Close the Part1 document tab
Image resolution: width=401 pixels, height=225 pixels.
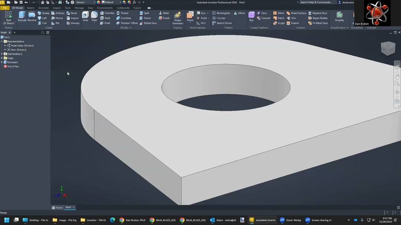74,207
